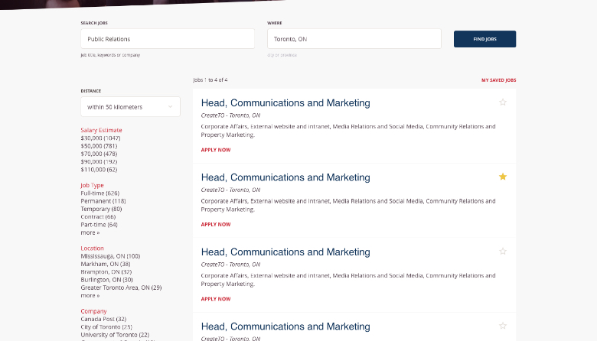Apply Now on the third job listing
Image resolution: width=597 pixels, height=341 pixels.
pos(216,299)
